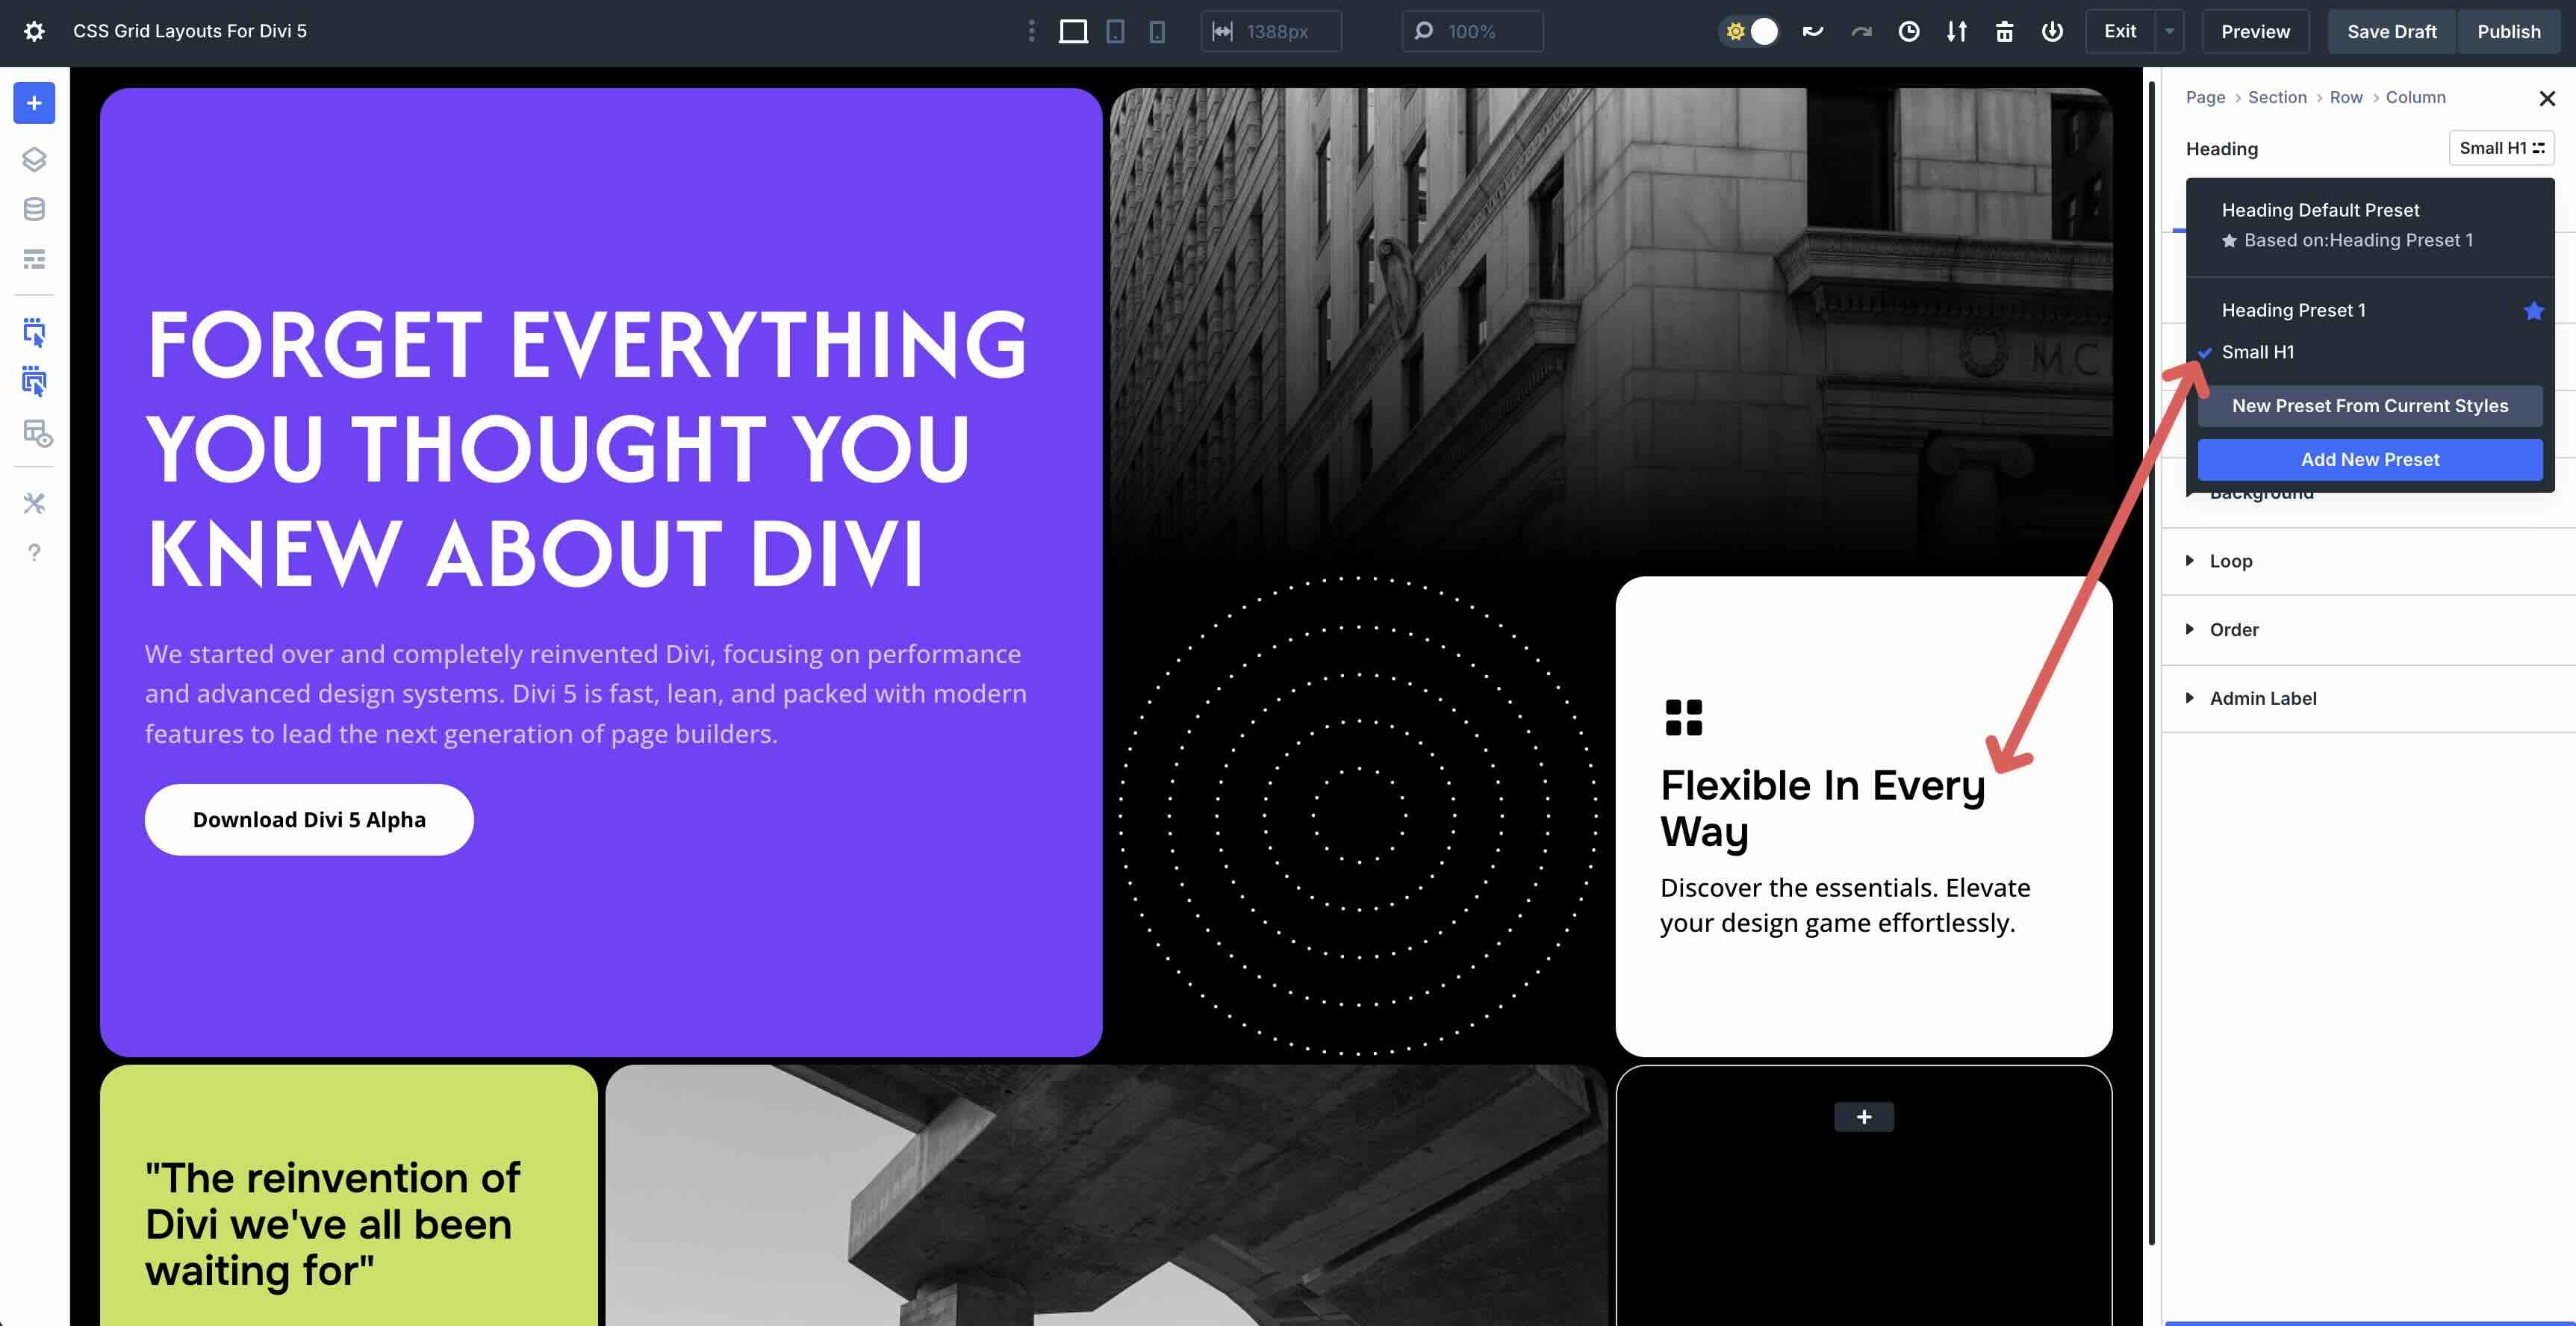Redo the last change
Image resolution: width=2576 pixels, height=1326 pixels.
1860,31
